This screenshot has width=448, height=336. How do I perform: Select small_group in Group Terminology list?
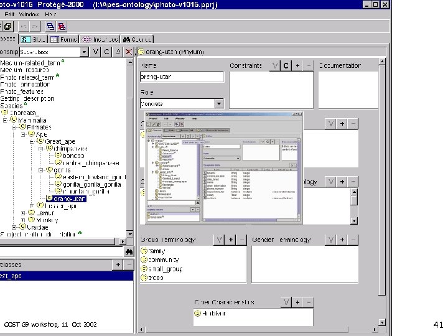(x=166, y=269)
